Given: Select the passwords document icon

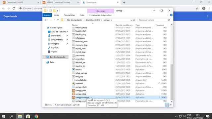Looking at the screenshot, I should [74, 56].
